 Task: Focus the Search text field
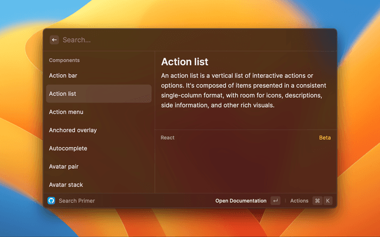(190, 40)
